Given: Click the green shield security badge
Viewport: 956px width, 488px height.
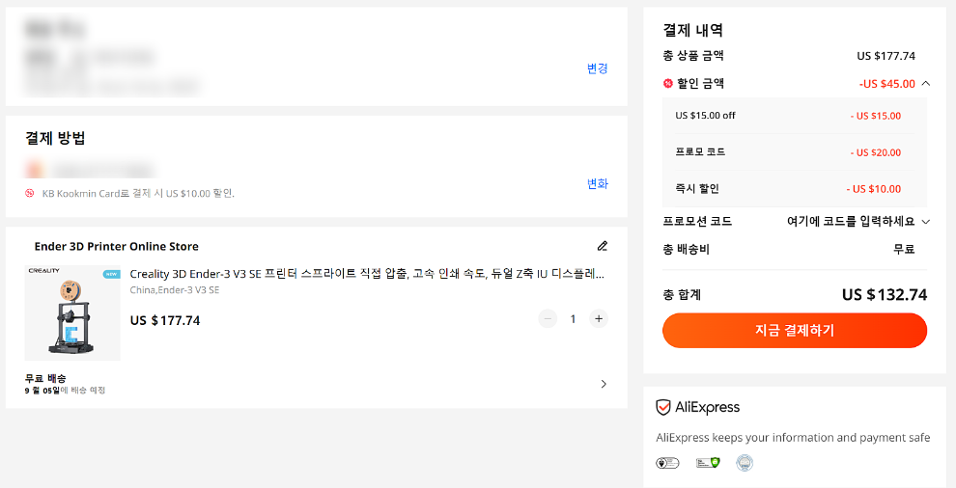Looking at the screenshot, I should (708, 463).
